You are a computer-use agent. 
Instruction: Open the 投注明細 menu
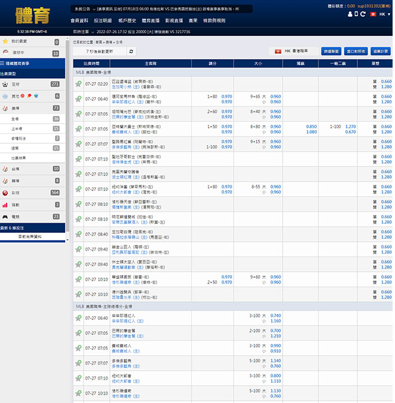[x=103, y=20]
